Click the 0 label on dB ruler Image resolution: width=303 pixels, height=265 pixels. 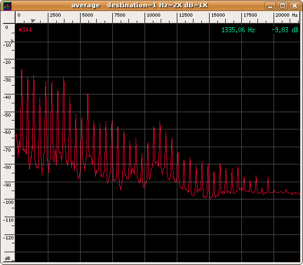tap(7, 27)
